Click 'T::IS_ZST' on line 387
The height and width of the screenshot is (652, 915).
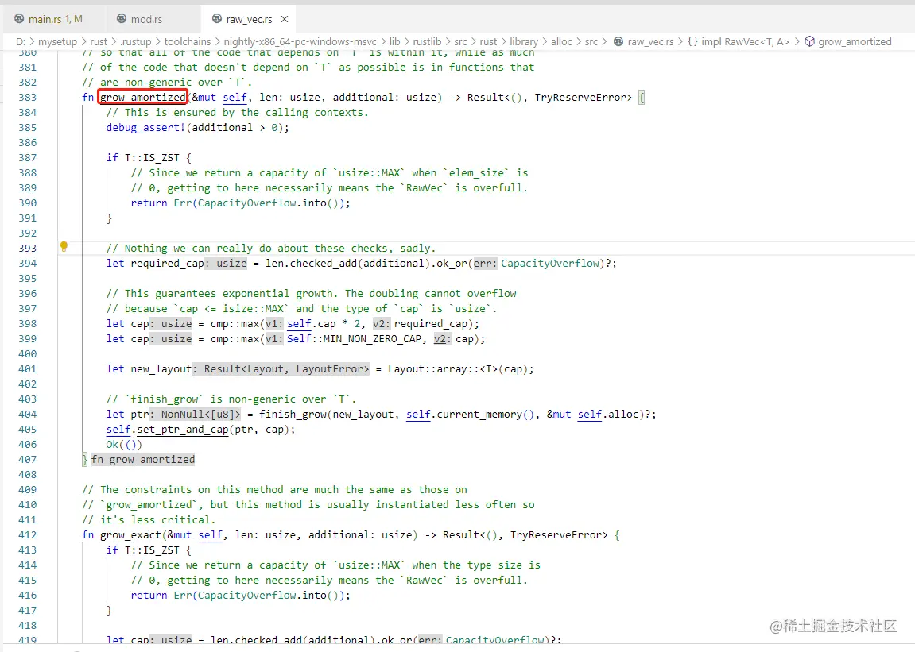(x=152, y=158)
